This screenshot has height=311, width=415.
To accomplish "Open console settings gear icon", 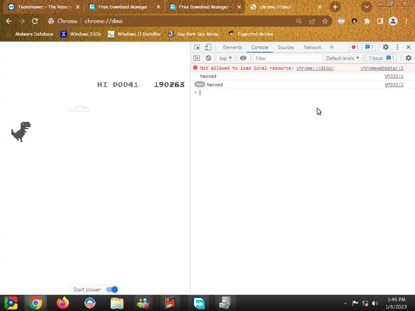I will click(408, 58).
